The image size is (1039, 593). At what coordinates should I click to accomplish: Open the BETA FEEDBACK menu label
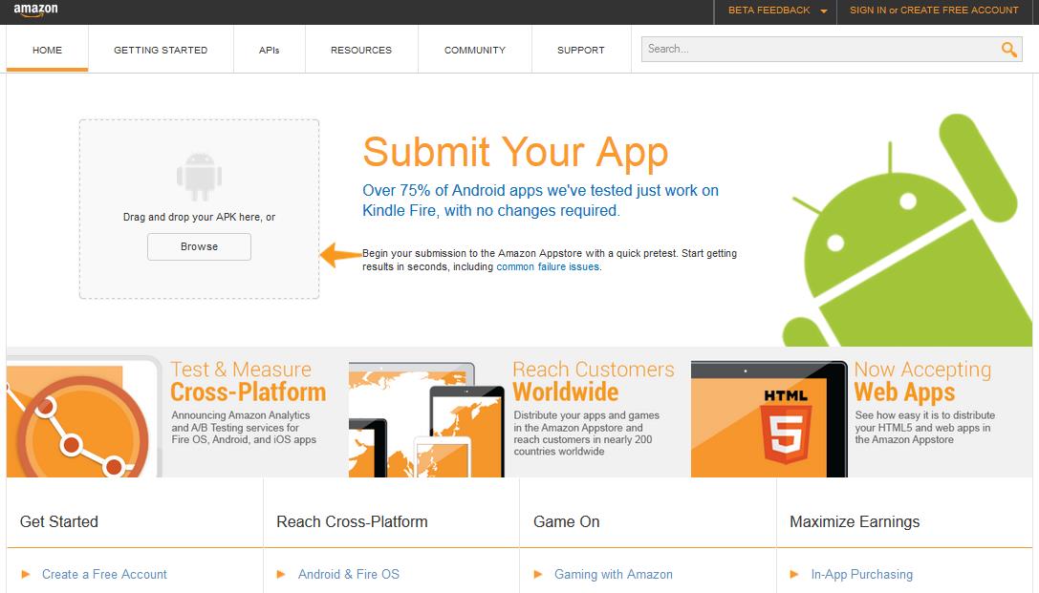pyautogui.click(x=768, y=10)
